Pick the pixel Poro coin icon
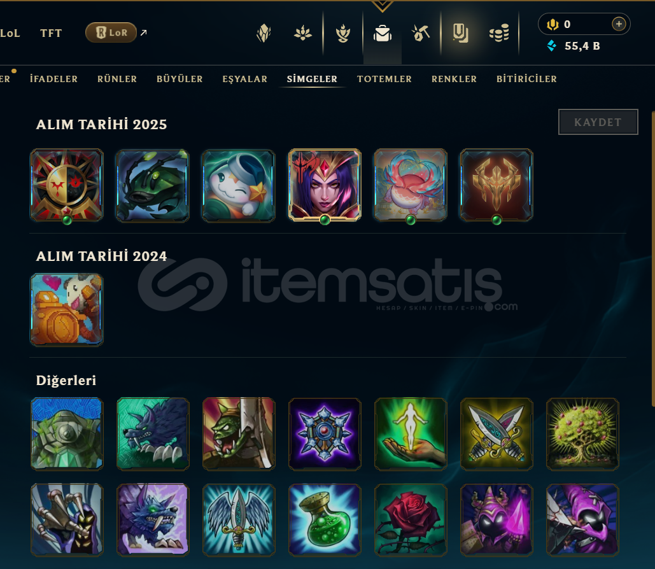This screenshot has height=569, width=655. tap(67, 309)
